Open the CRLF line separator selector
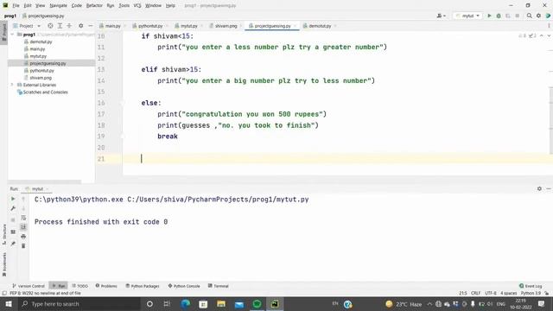 [x=475, y=293]
